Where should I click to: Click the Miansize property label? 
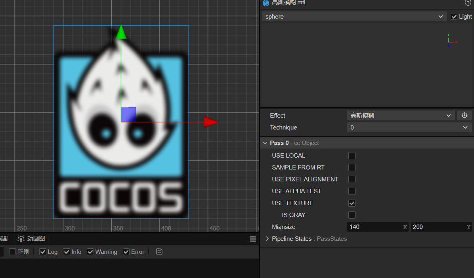(x=283, y=227)
